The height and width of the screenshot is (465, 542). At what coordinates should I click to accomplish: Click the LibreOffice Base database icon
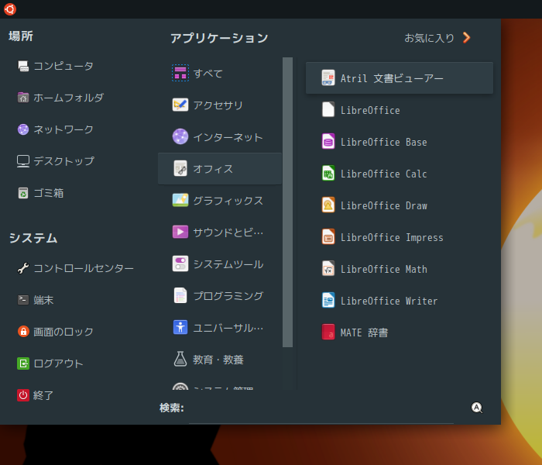(328, 142)
